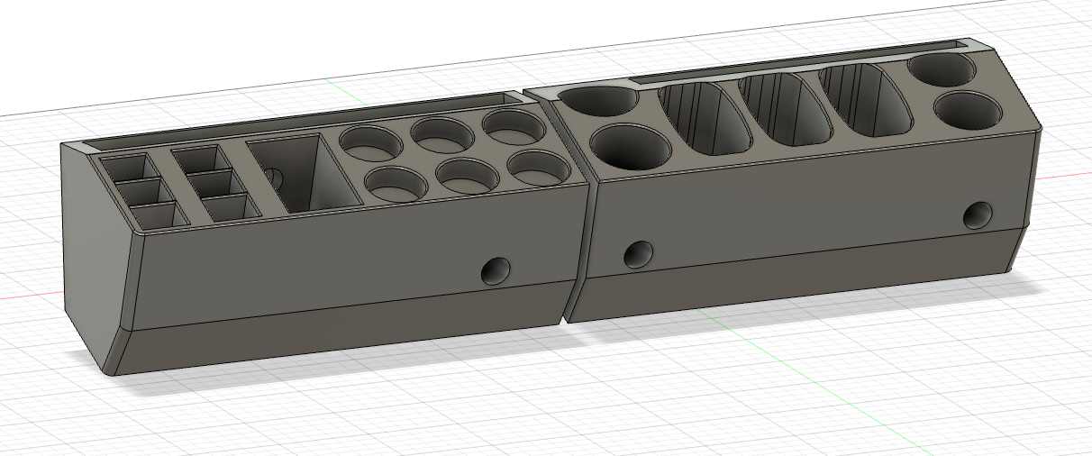1092x456 pixels.
Task: Select leftmost front-face hole on right block
Action: [x=638, y=254]
